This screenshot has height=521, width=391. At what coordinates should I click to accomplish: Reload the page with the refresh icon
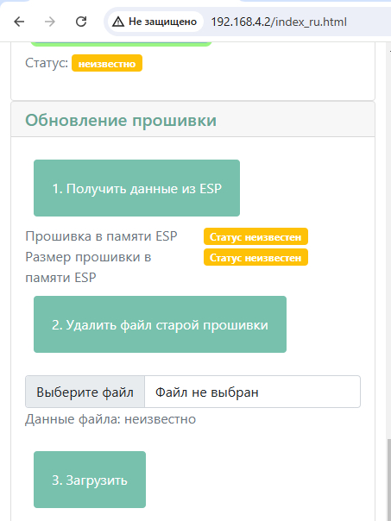click(81, 22)
